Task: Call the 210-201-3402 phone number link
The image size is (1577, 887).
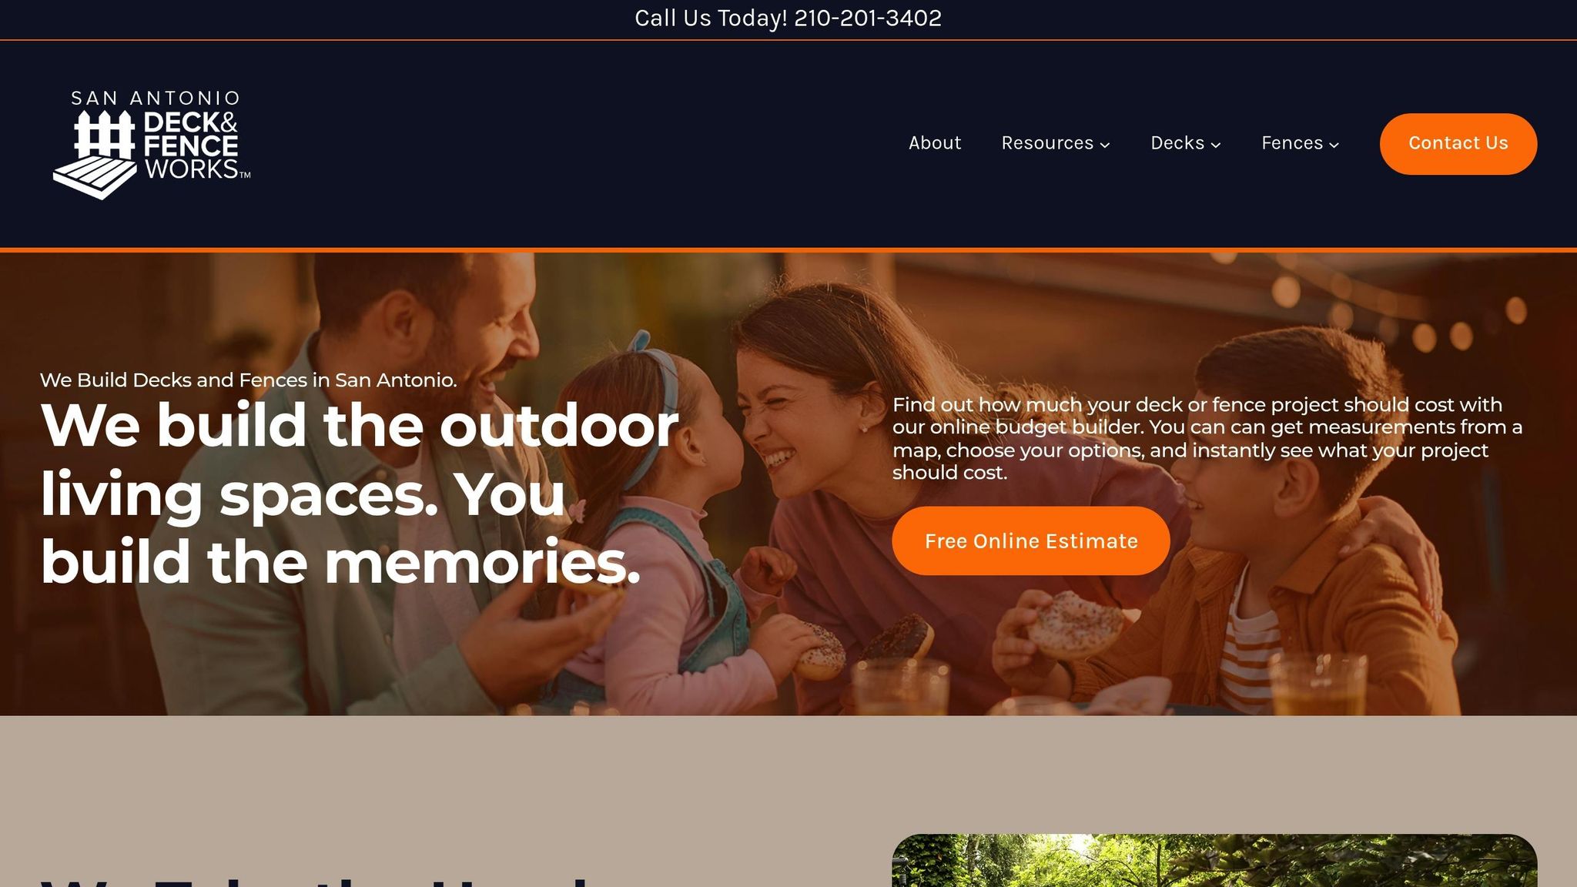Action: pyautogui.click(x=868, y=18)
